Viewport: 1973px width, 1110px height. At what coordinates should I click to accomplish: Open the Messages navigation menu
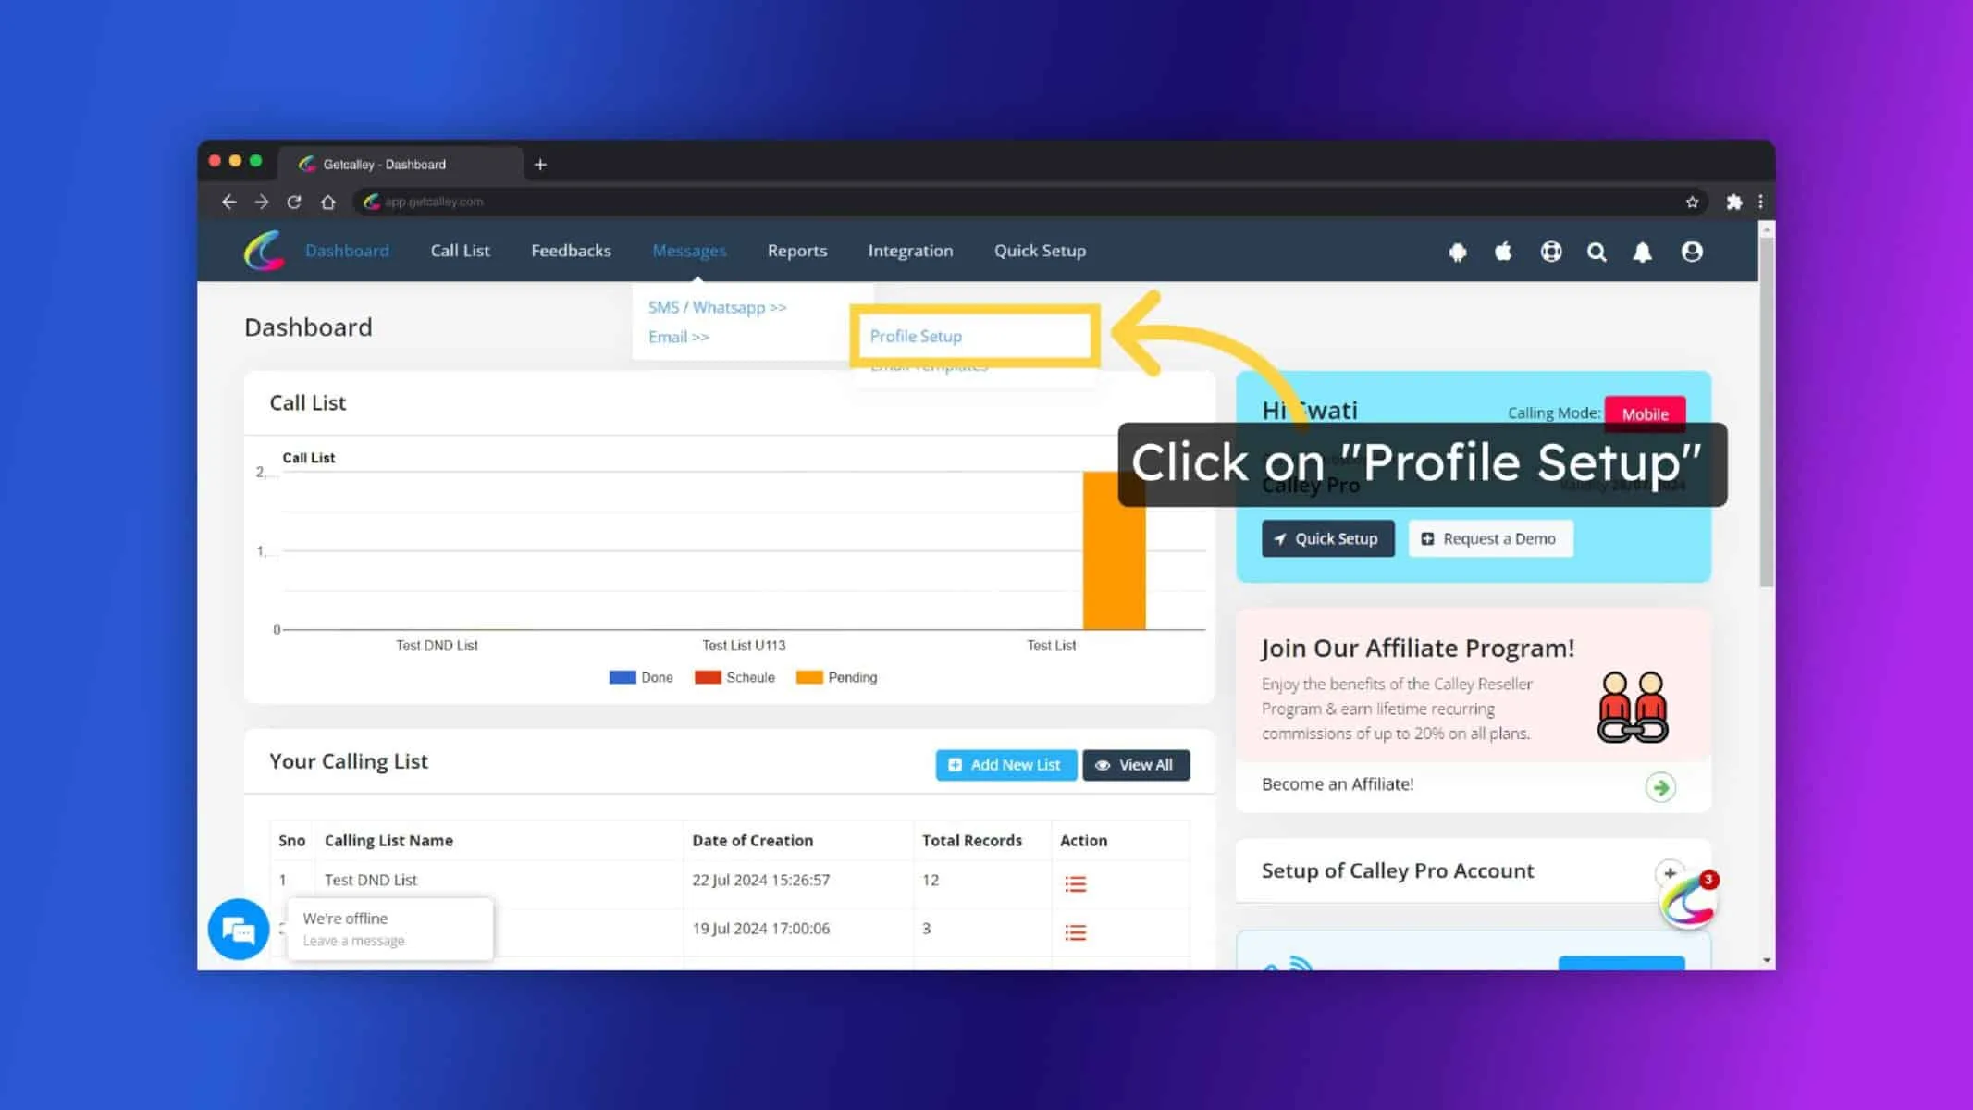pyautogui.click(x=689, y=251)
